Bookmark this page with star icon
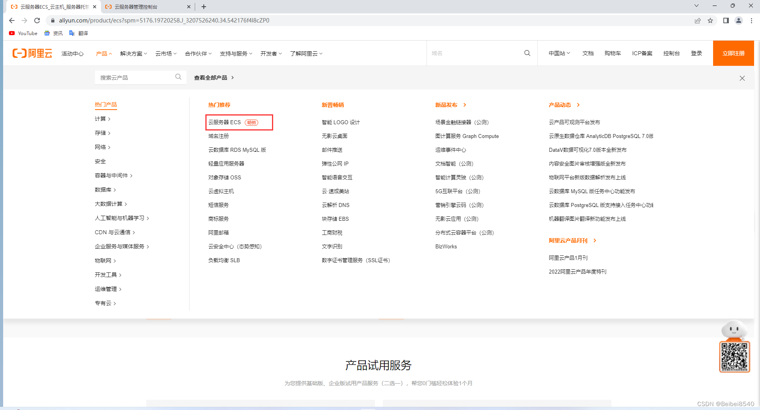The width and height of the screenshot is (760, 410). [x=710, y=20]
